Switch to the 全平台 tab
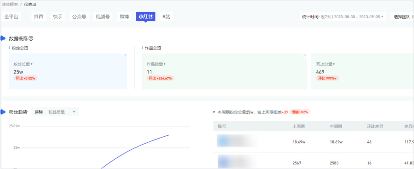Screen dimensions: 414x169 (11, 17)
